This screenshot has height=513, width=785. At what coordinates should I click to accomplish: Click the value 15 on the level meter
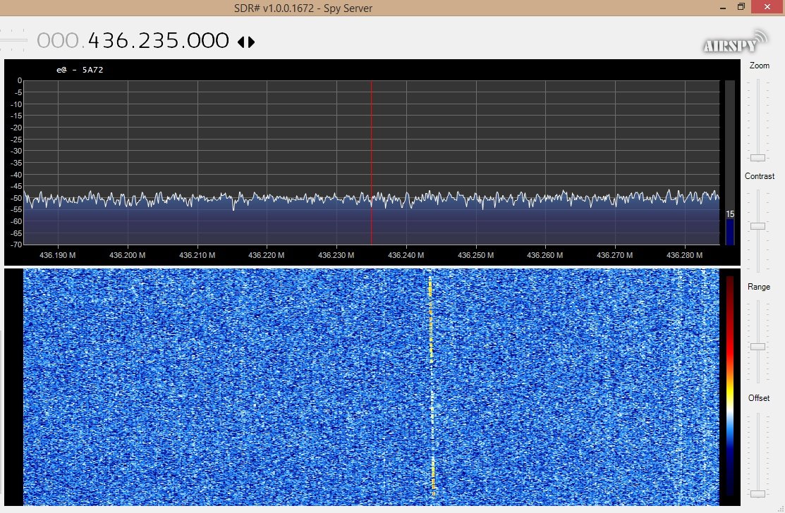pos(730,214)
